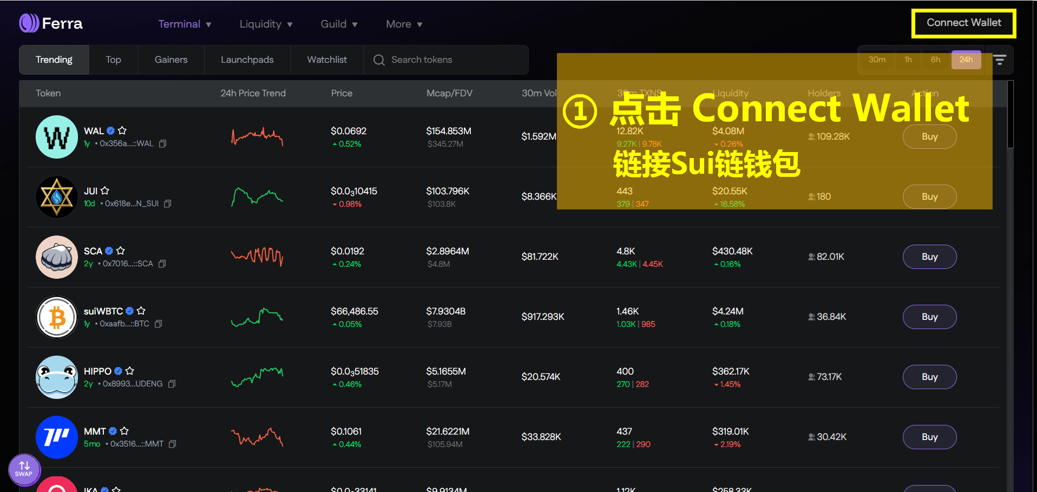This screenshot has height=492, width=1037.
Task: Buy the SCA token
Action: 930,257
